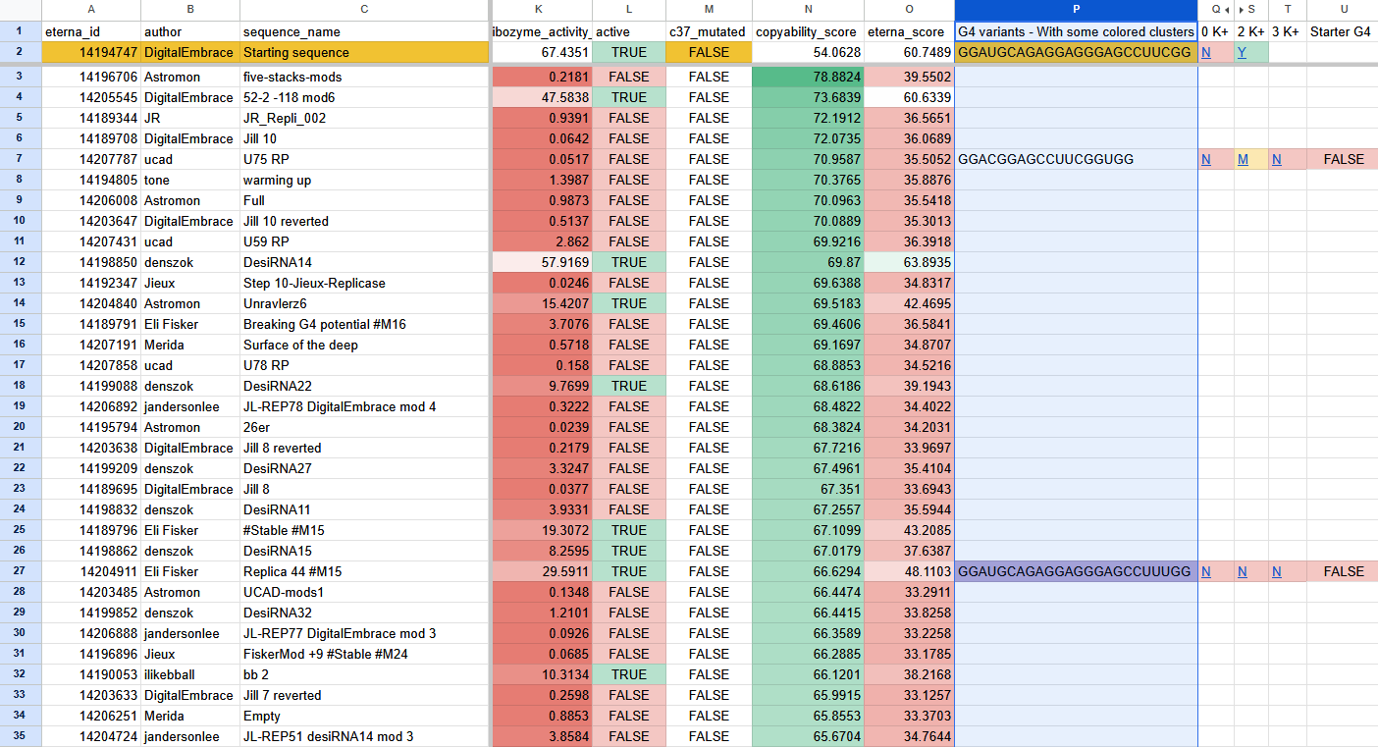
Task: Select ribozyme activity 57.9169 cell
Action: [541, 262]
